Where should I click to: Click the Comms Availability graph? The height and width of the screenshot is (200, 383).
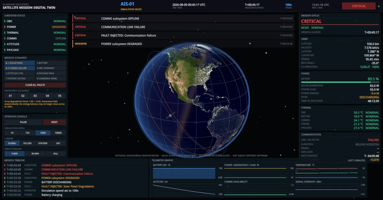[255, 190]
